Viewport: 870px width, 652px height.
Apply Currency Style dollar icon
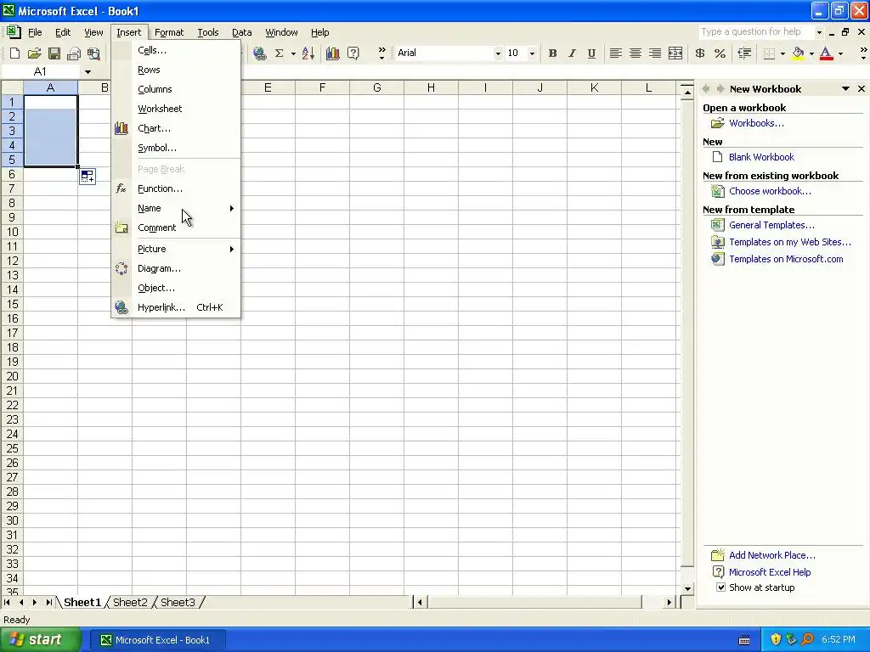700,53
